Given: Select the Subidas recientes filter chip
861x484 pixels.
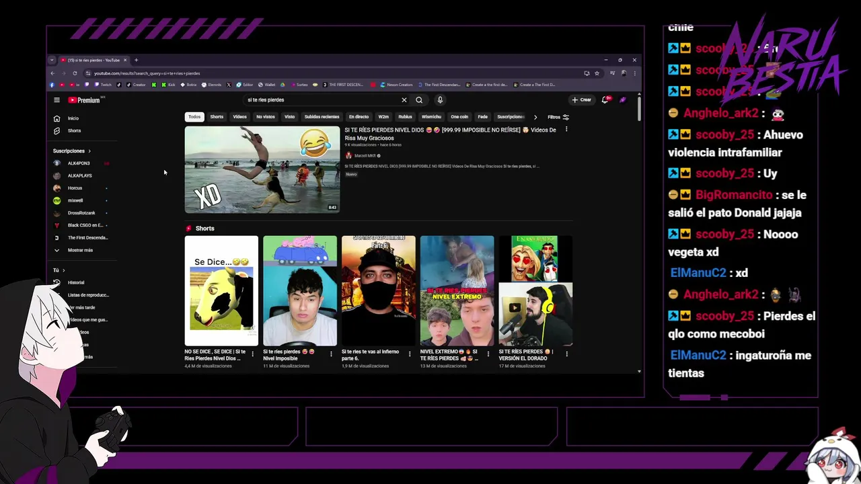Looking at the screenshot, I should 322,117.
